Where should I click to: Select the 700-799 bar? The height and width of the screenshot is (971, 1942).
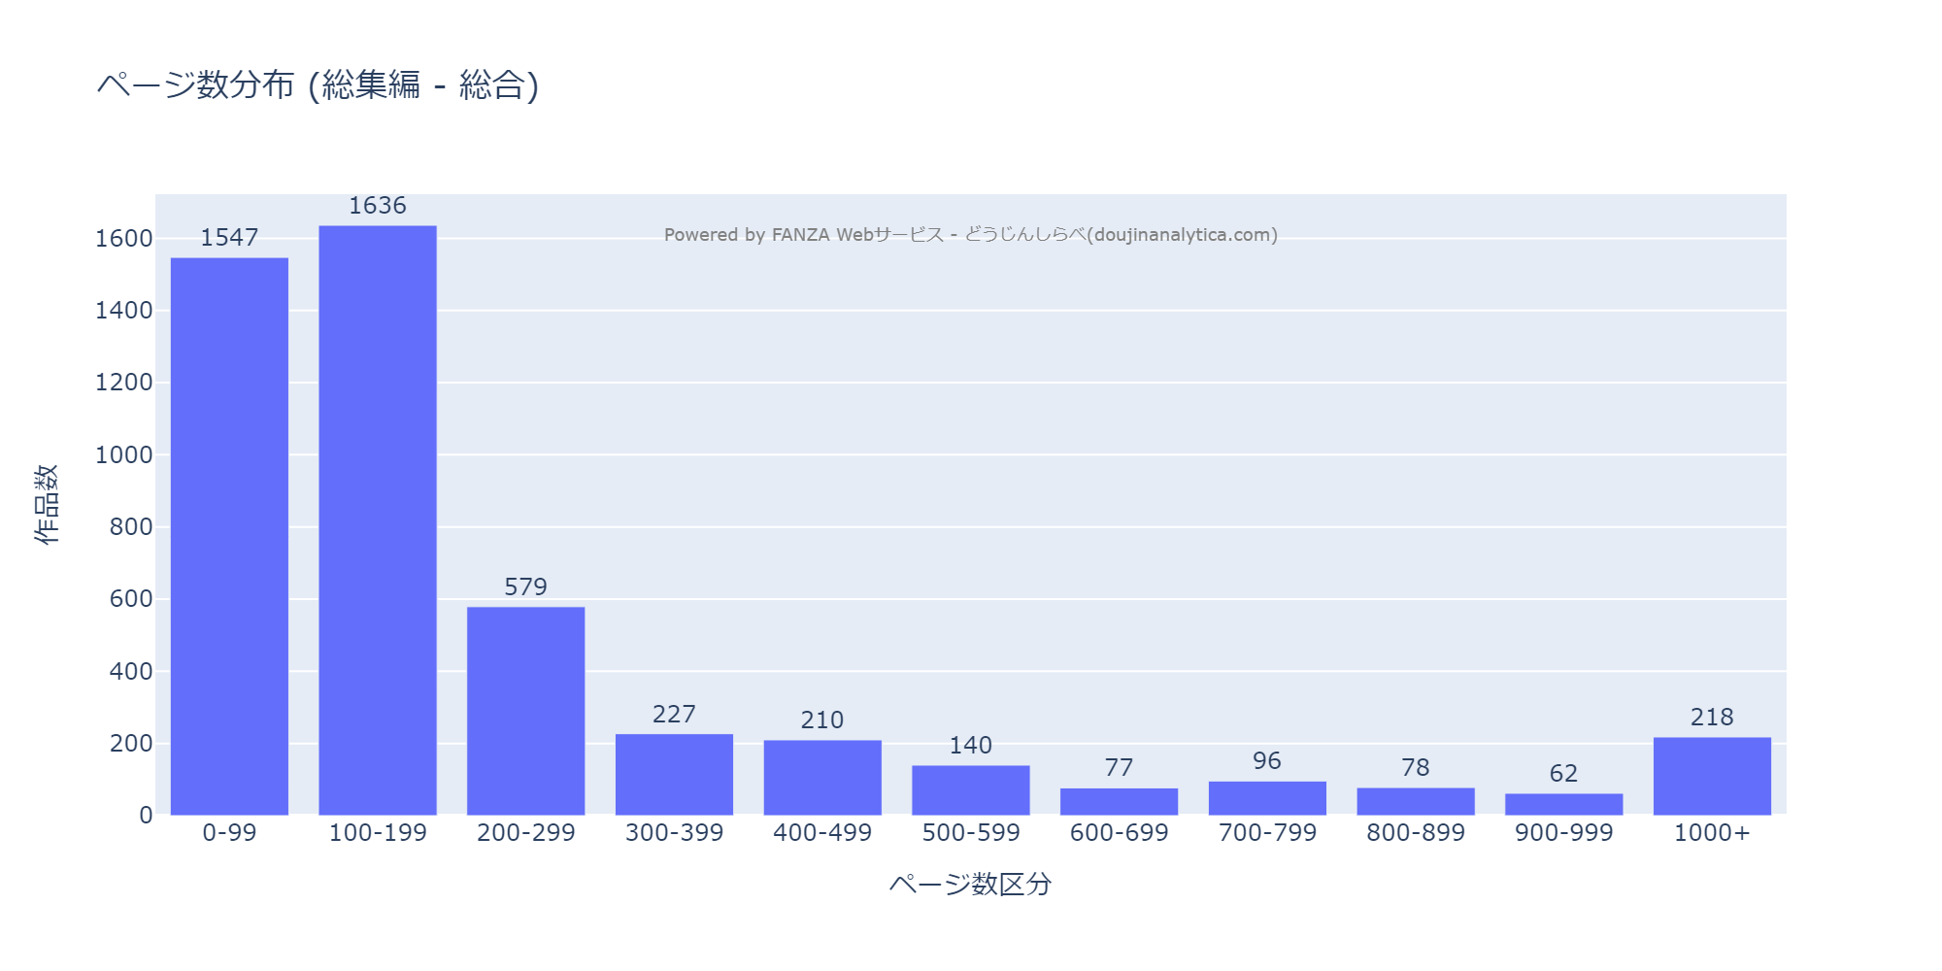(1267, 798)
